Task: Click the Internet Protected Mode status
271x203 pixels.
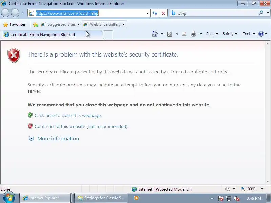Action: (165, 189)
